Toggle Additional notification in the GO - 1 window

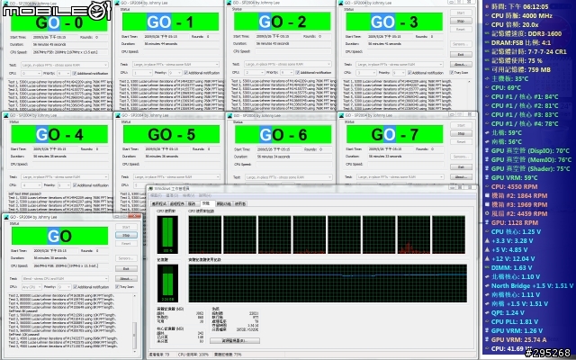pos(186,73)
